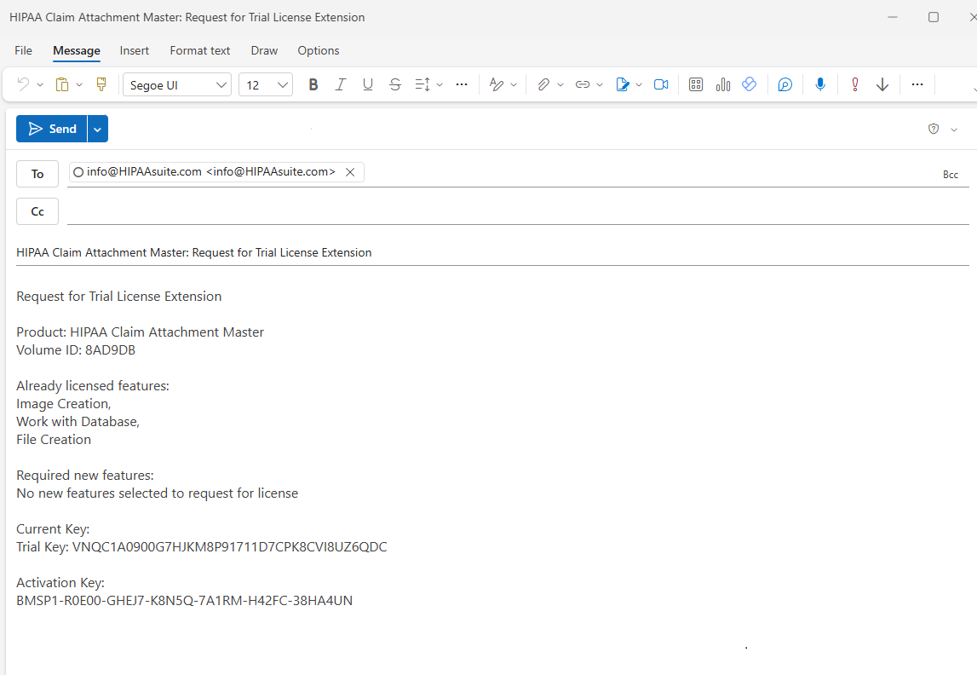
Task: Click the subject line field
Action: click(x=492, y=252)
